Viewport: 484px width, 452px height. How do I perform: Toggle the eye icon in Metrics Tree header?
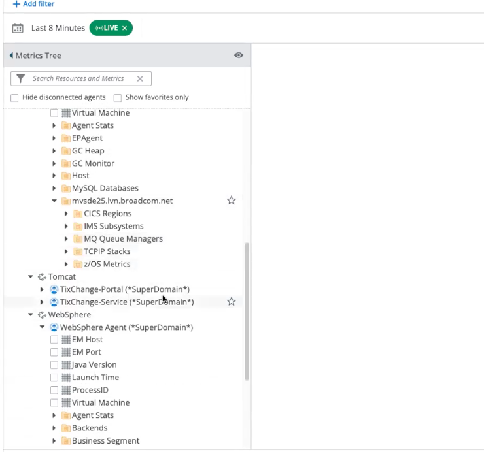coord(239,56)
